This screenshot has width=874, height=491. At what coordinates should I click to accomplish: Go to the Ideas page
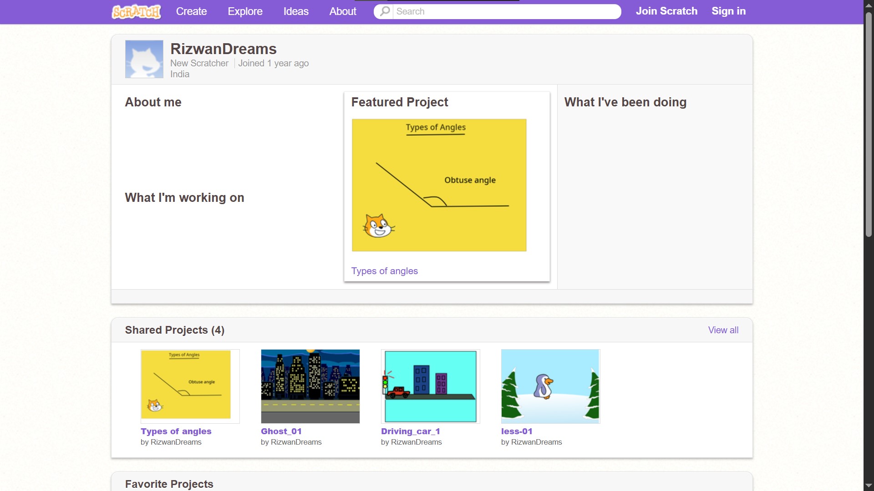296,11
